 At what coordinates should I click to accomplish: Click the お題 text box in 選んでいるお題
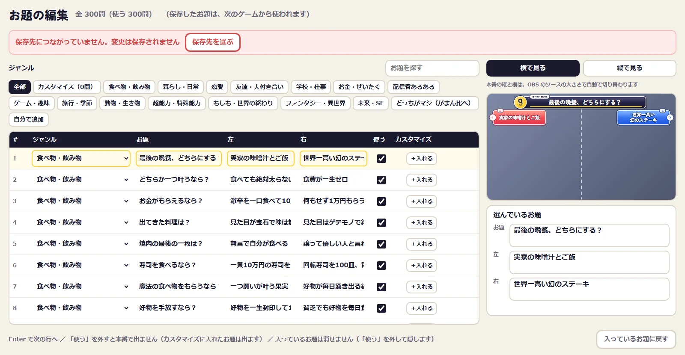point(589,235)
